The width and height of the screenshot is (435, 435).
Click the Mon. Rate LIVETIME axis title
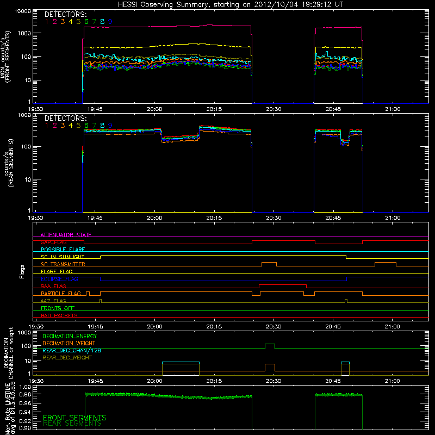[10, 408]
